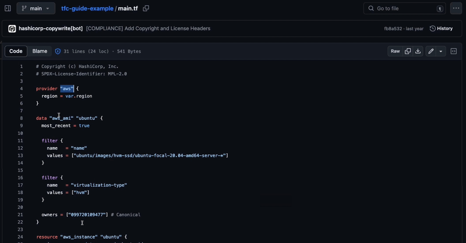Open the COMPLIANCE Add Copyright commit message
This screenshot has width=466, height=243.
[148, 29]
